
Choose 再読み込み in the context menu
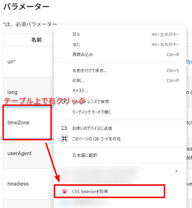tap(83, 55)
